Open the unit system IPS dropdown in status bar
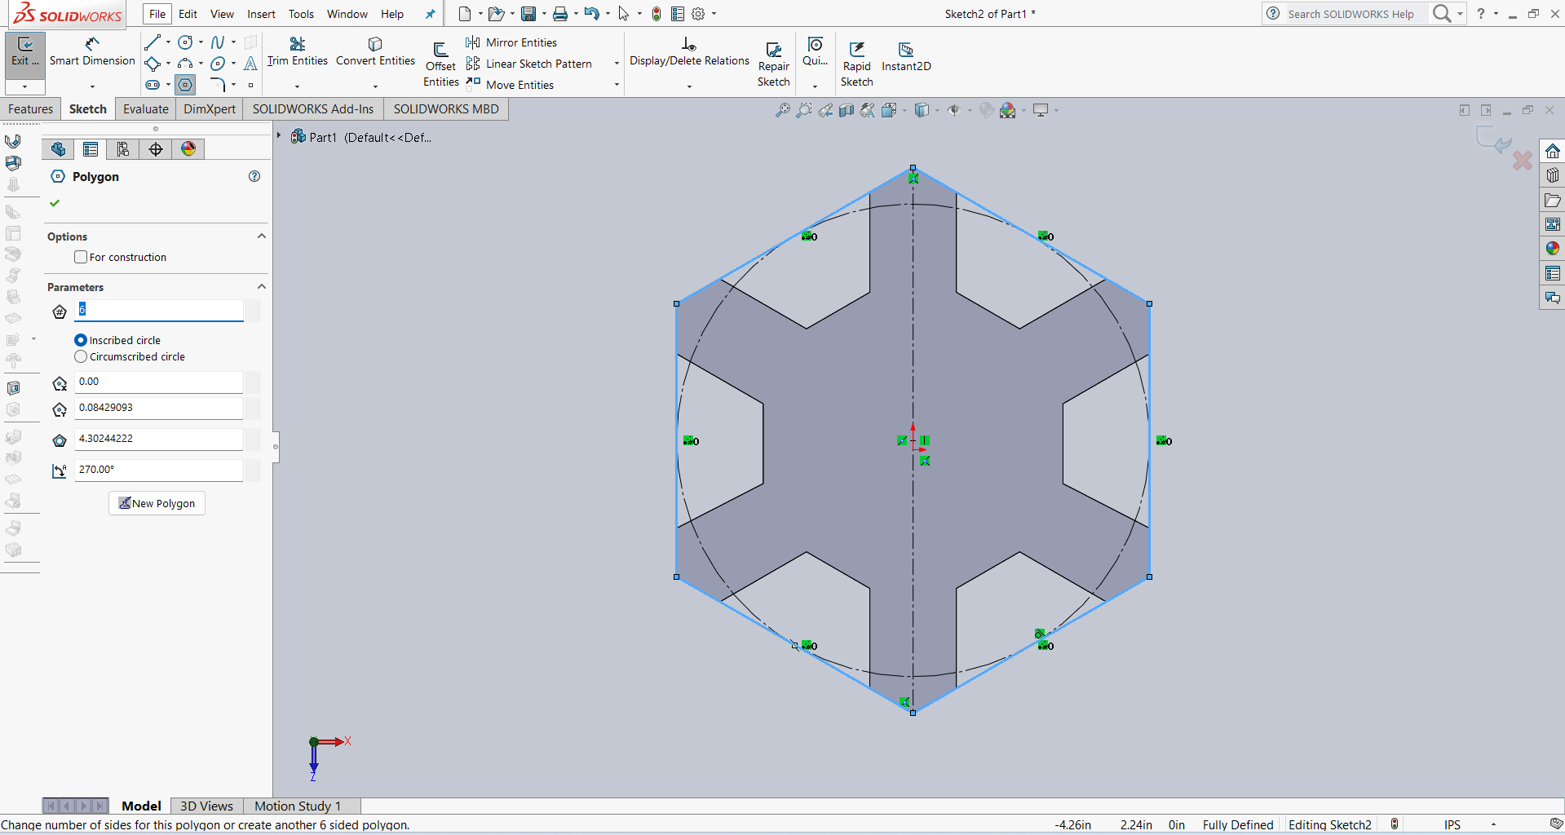 [1493, 824]
